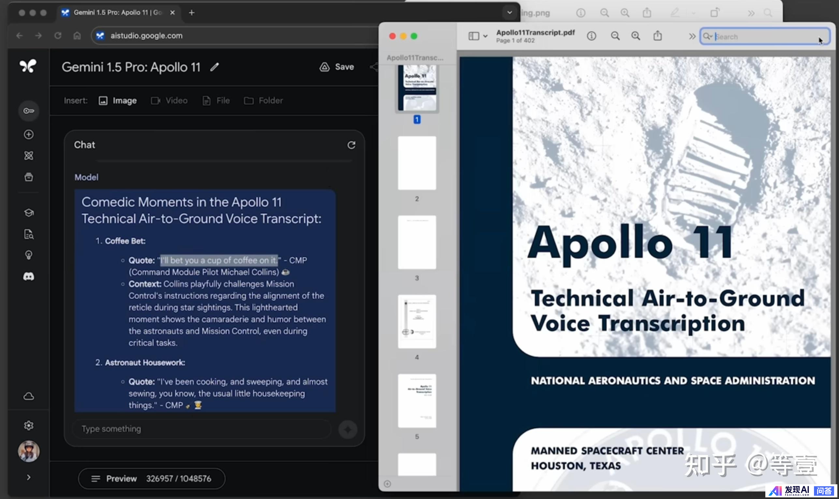The image size is (839, 499).
Task: Insert an Image into the prompt
Action: [x=118, y=100]
